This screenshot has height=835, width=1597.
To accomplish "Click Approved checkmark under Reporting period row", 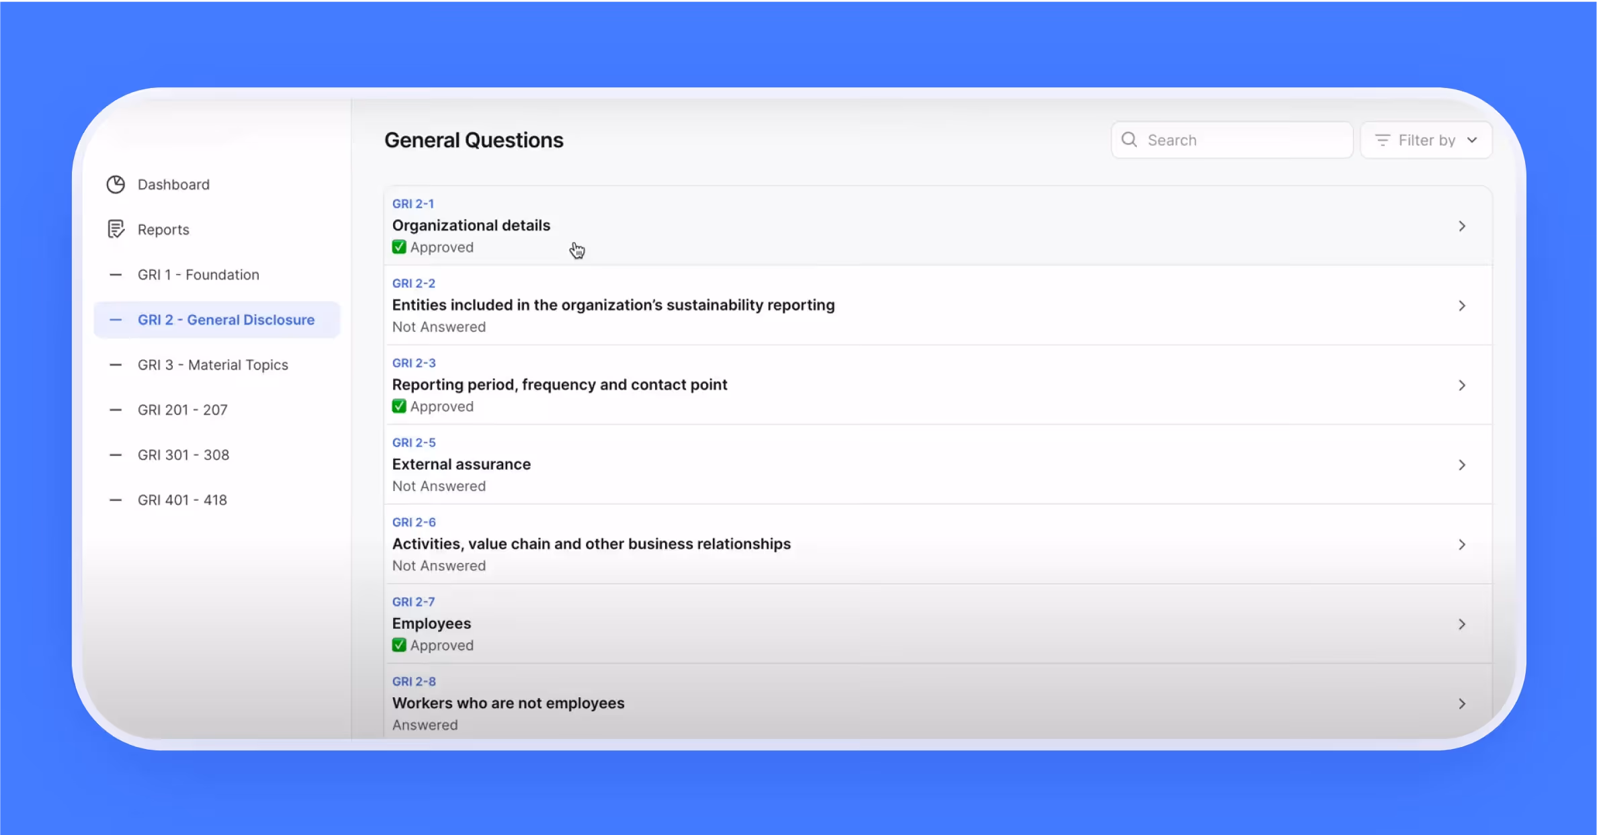I will point(399,406).
